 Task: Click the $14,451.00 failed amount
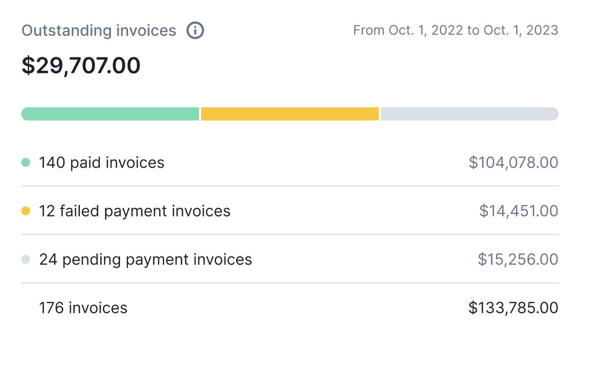pos(519,211)
